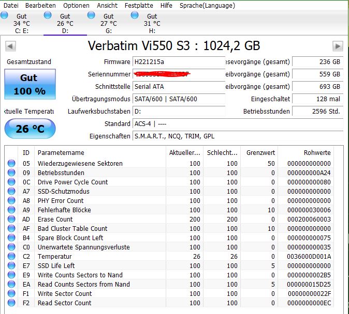Select the Erase Count parameter name
The image size is (349, 314).
coord(55,219)
